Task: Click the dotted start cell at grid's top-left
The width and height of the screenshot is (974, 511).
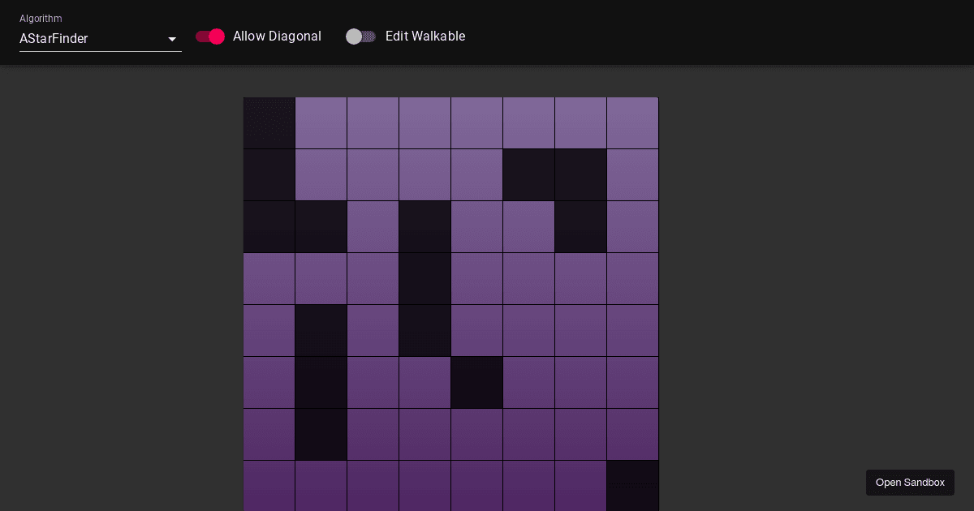Action: pyautogui.click(x=269, y=122)
